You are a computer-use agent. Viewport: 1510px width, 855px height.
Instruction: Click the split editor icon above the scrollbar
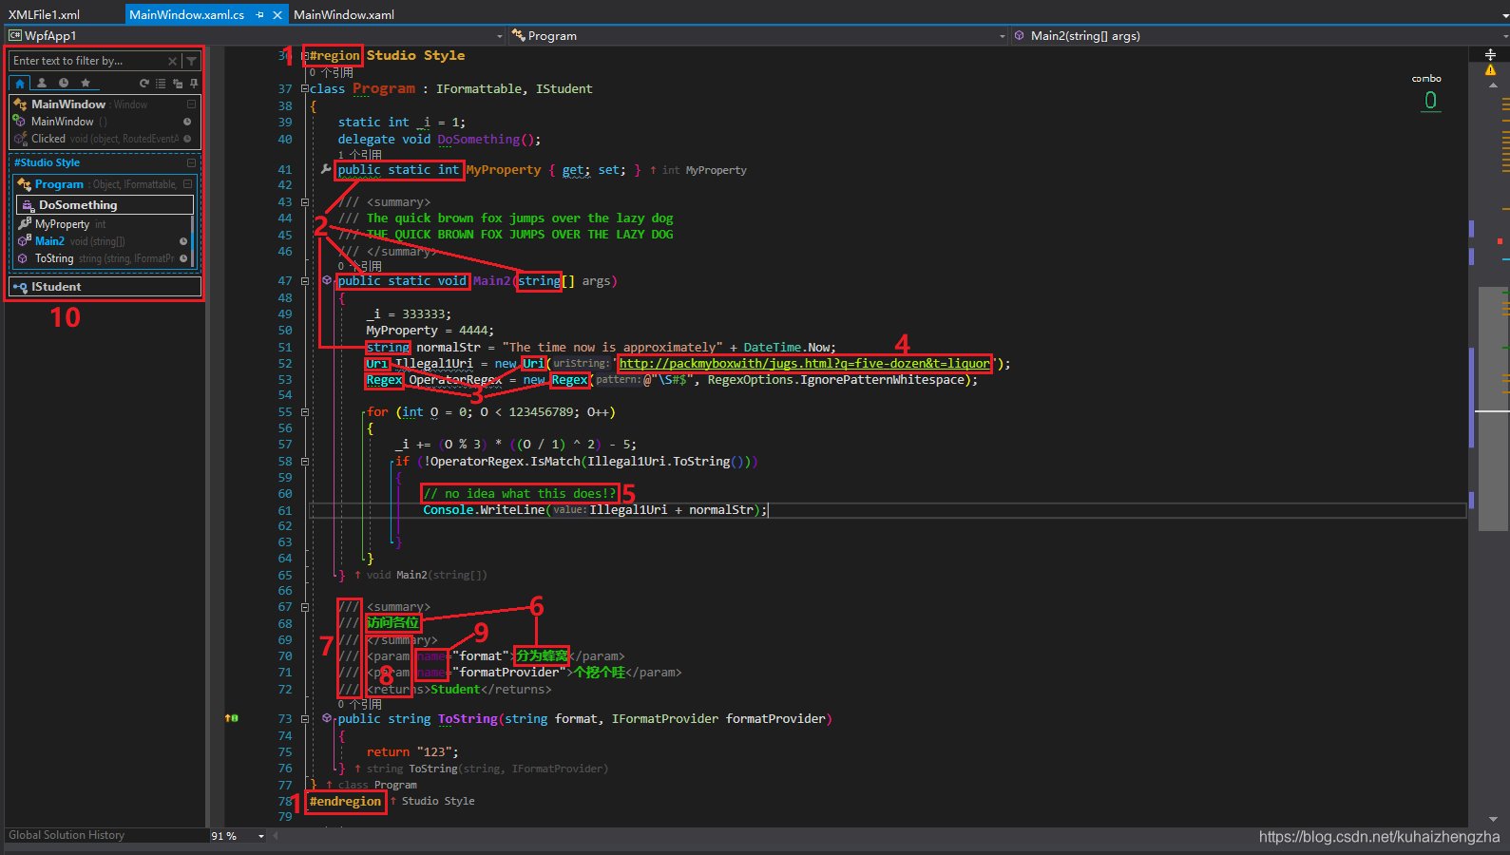coord(1490,54)
